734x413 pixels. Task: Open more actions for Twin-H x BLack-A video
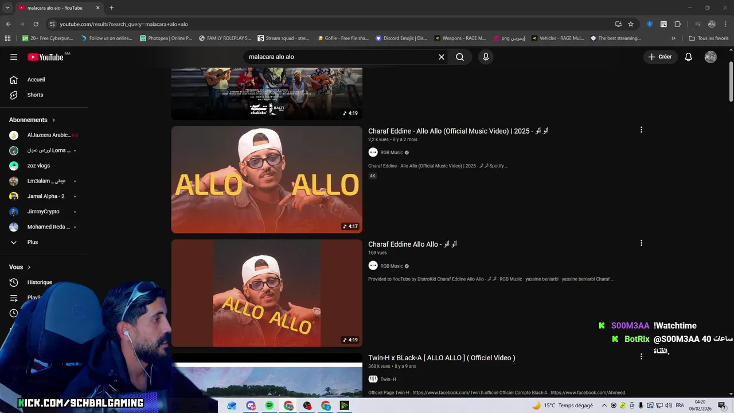641,357
